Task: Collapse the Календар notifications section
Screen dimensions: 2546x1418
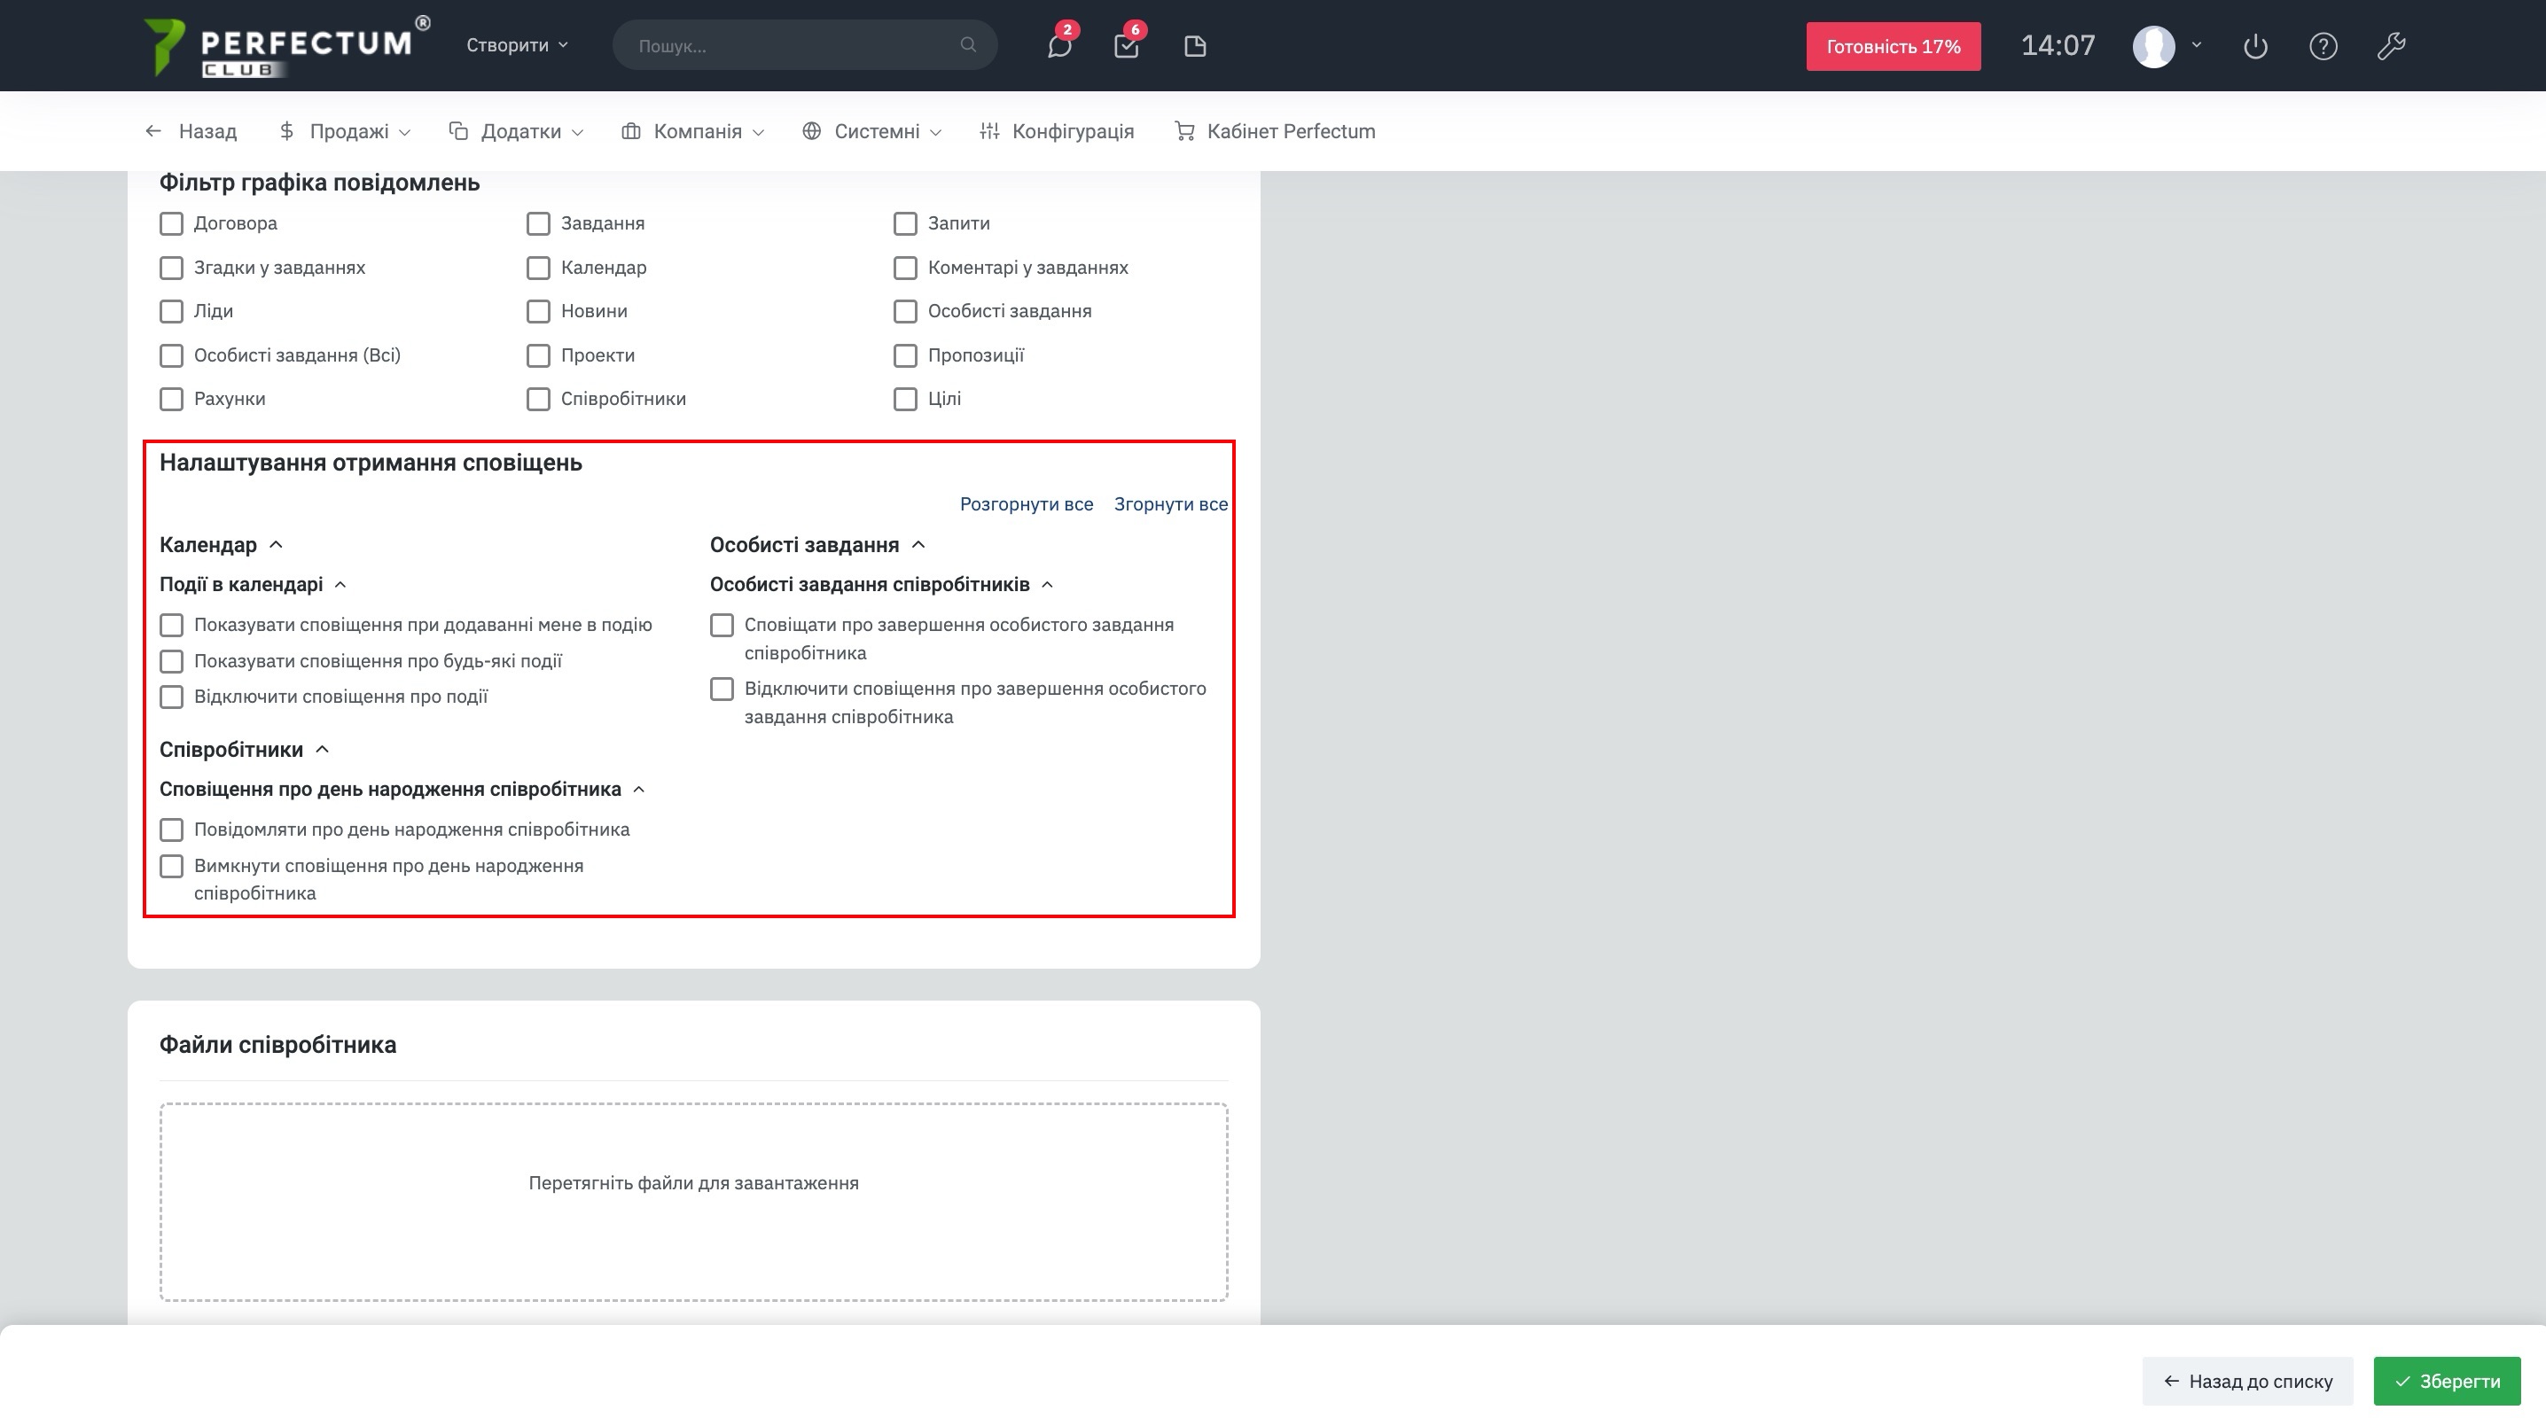Action: tap(276, 544)
